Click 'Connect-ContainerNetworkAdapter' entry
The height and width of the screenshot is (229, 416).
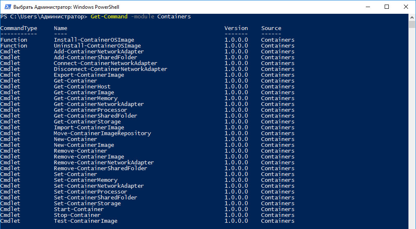tap(105, 63)
